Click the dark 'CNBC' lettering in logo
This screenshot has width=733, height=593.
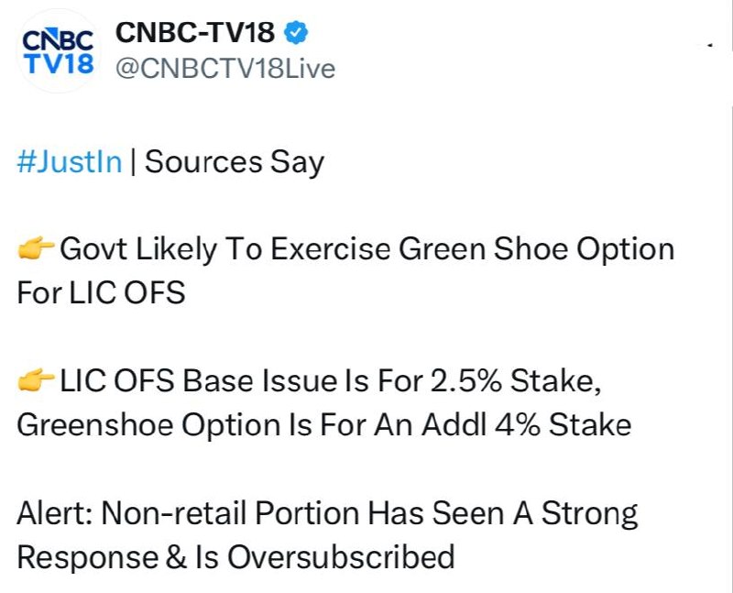pos(58,40)
